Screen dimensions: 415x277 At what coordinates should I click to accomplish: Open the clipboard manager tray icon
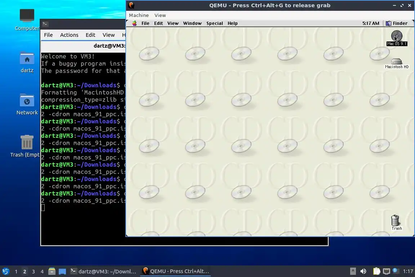[x=376, y=272]
